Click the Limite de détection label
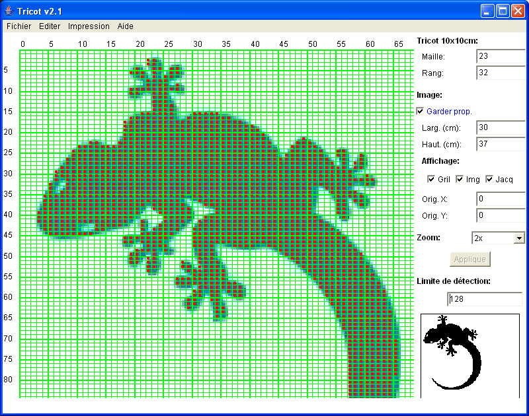529x416 pixels. 454,281
